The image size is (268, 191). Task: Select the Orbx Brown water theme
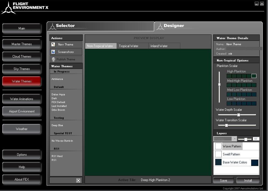[58, 110]
